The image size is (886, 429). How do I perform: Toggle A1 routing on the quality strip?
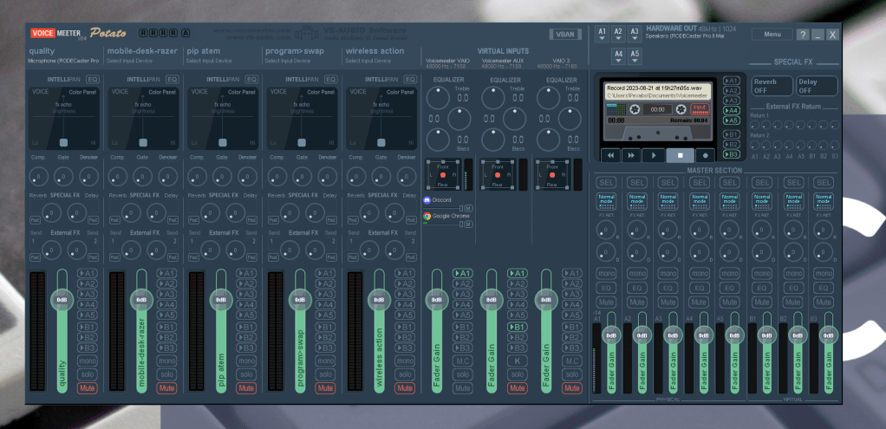88,274
